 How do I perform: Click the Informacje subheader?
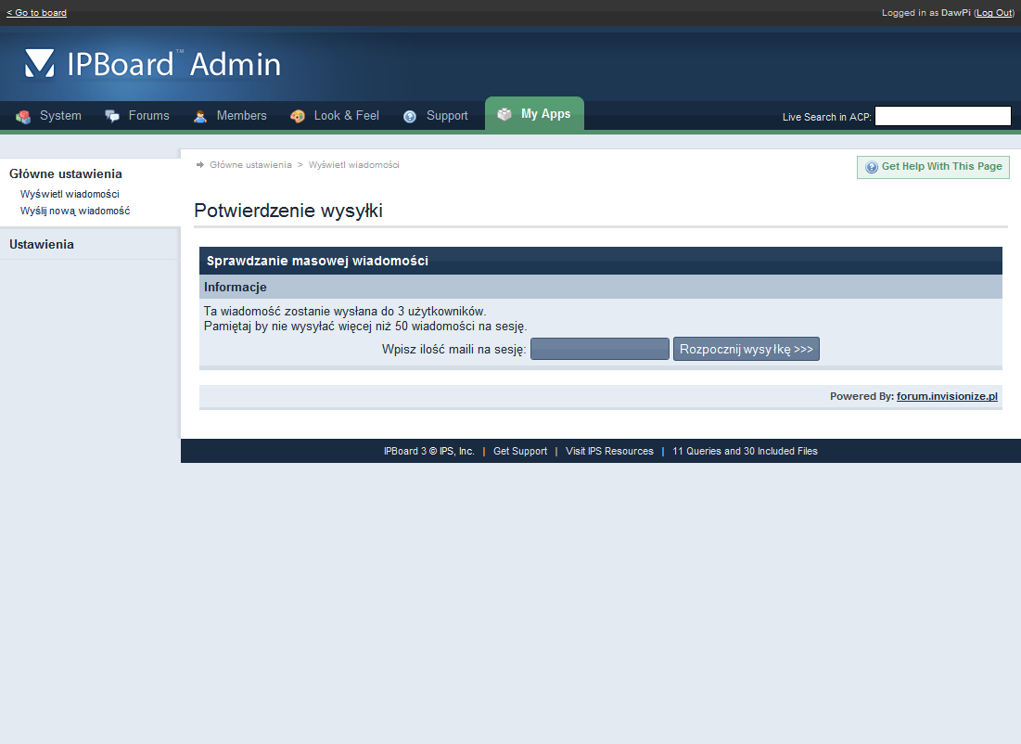[x=235, y=287]
